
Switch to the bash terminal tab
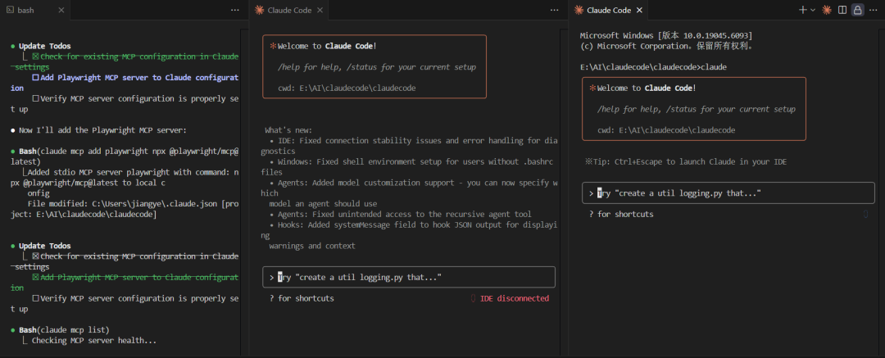coord(25,10)
